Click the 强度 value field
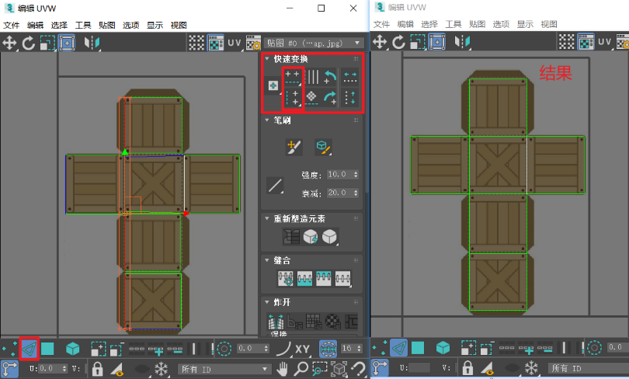The width and height of the screenshot is (629, 379). (339, 174)
